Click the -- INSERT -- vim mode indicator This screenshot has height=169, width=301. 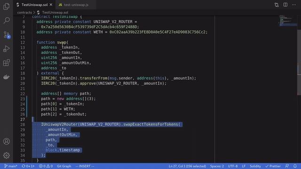[x=85, y=166]
